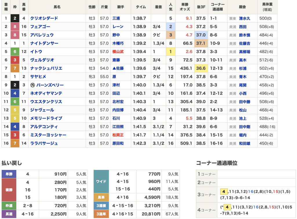Select the 4コーナー row label

click(x=207, y=210)
